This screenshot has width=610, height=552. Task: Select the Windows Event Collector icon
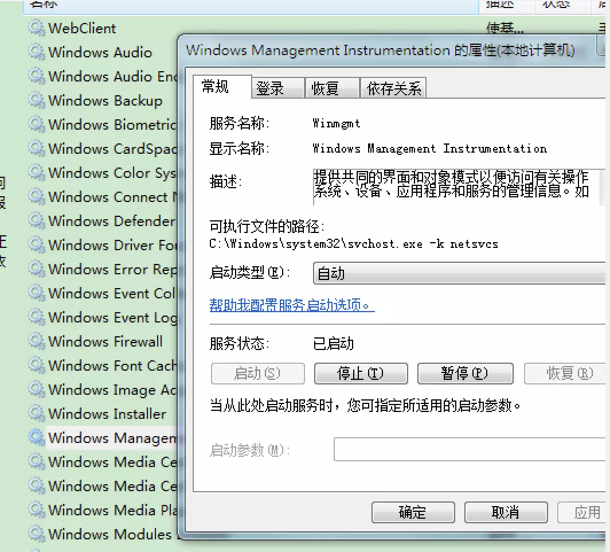point(37,293)
